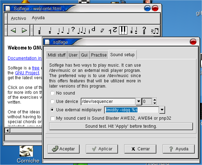Expand the external midiplayer command dropdown
This screenshot has height=165, width=202.
tap(162, 110)
